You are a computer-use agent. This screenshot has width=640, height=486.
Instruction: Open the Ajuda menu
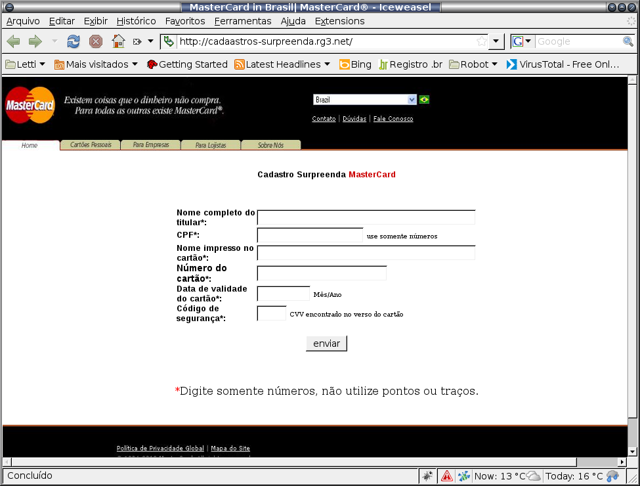(293, 21)
